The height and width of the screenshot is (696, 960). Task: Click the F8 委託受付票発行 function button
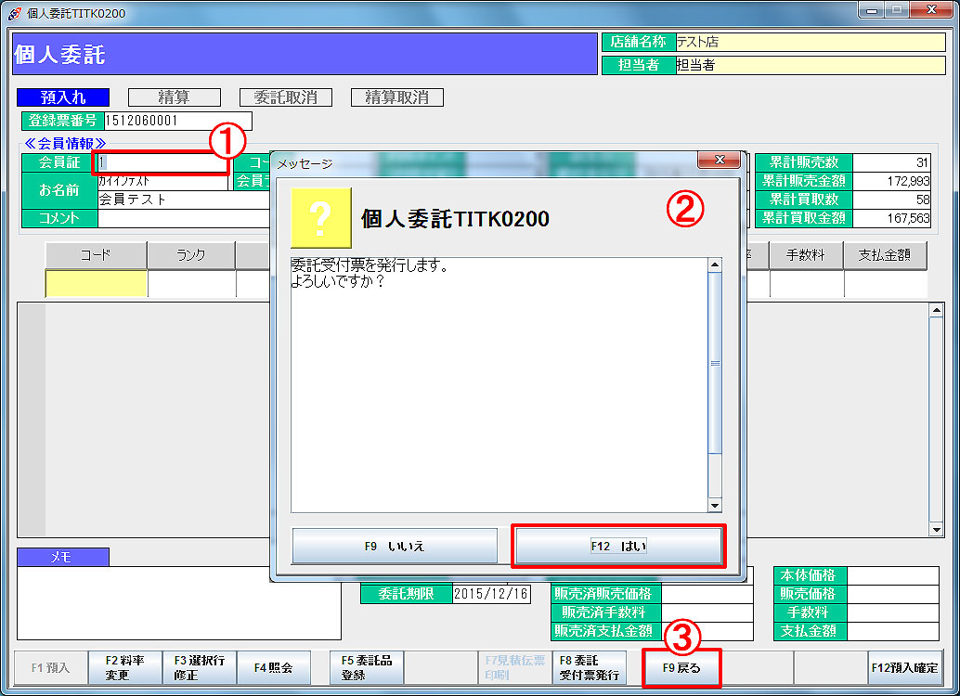click(589, 667)
